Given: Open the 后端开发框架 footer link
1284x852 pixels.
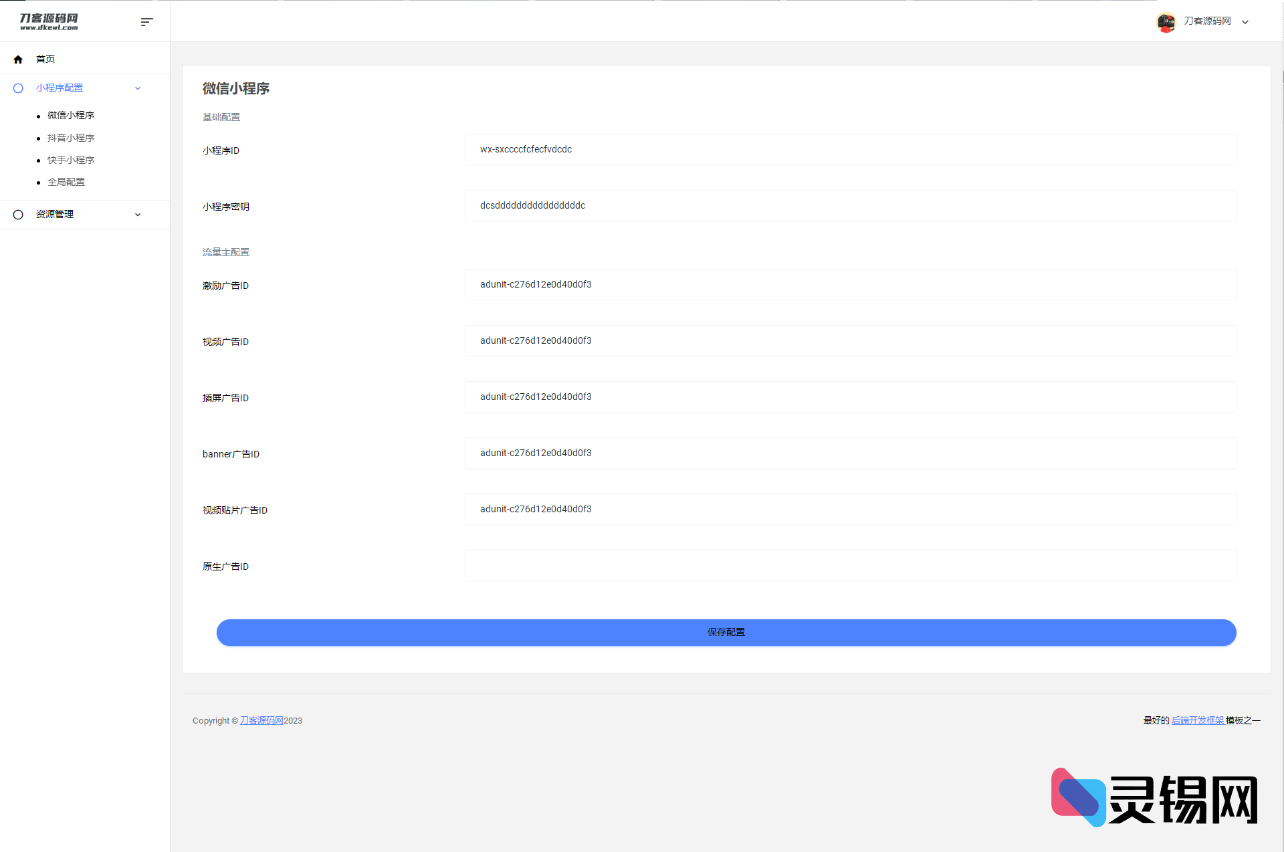Looking at the screenshot, I should tap(1198, 720).
